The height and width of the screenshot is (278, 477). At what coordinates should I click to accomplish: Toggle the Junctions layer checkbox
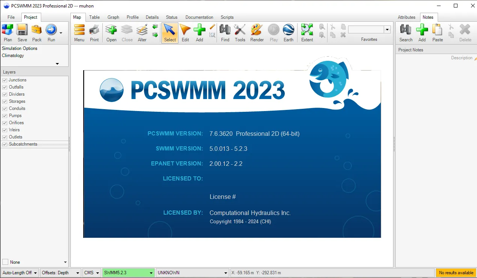5,80
